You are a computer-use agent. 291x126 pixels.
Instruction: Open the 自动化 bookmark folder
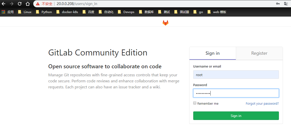pos(106,12)
